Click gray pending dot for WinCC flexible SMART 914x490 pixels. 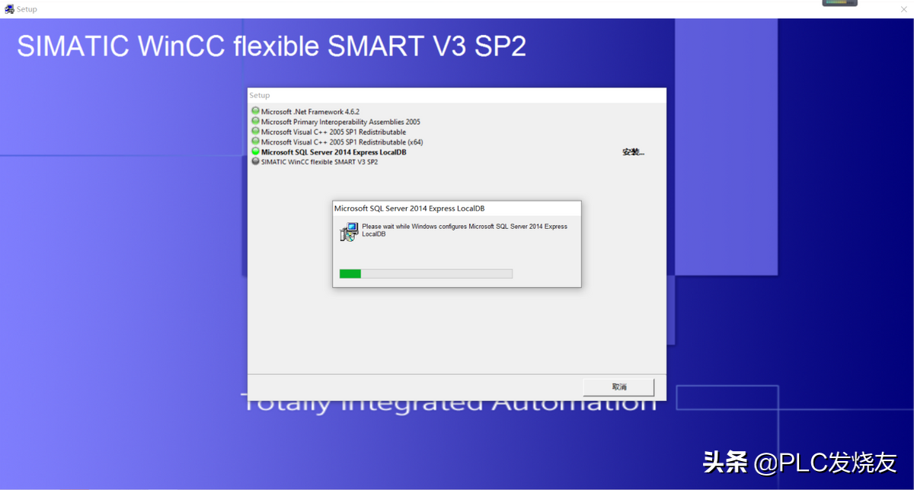(255, 161)
